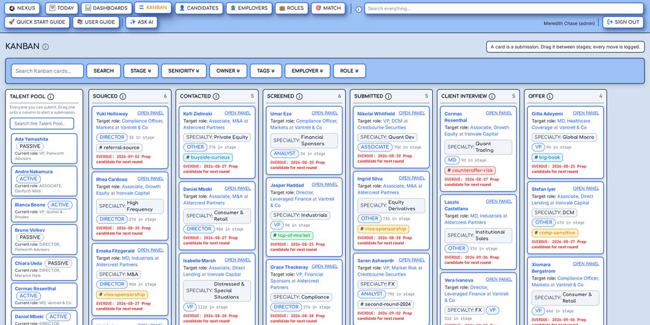Click the Jasper Haddad candidate name

pos(287,185)
